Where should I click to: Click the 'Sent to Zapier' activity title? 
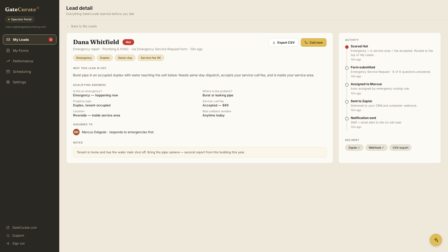coord(361,101)
